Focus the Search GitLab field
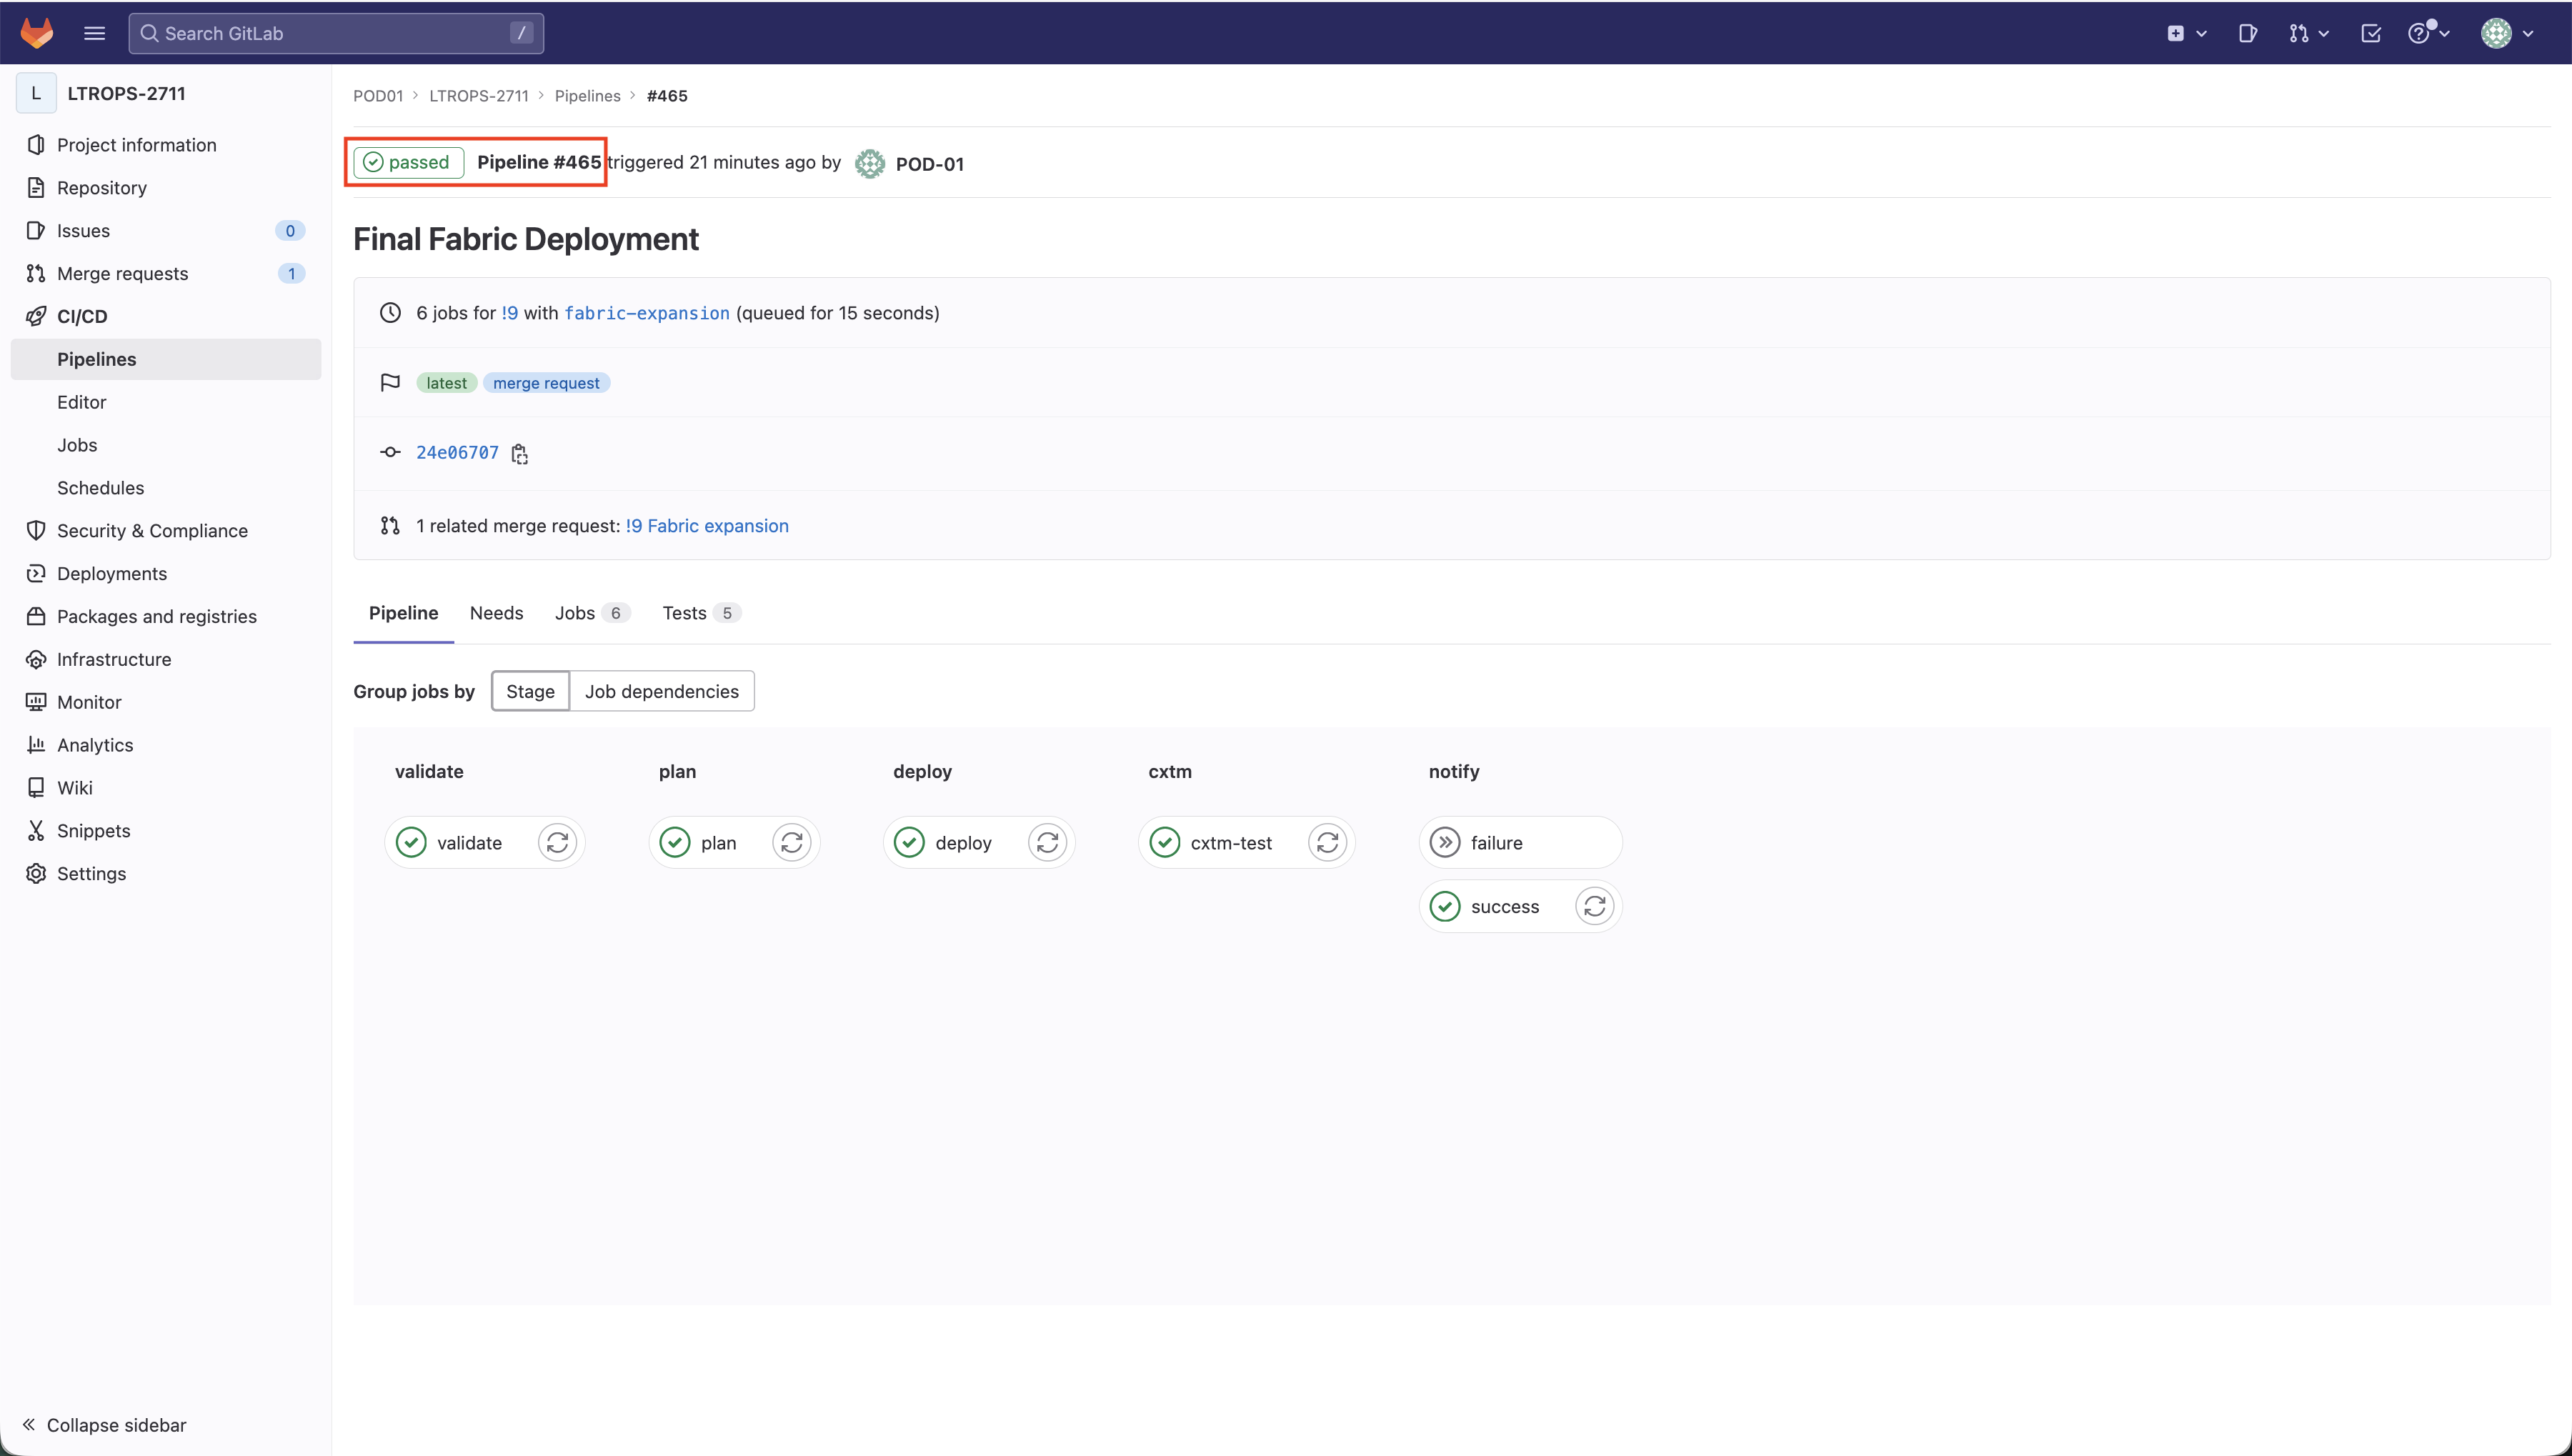2572x1456 pixels. coord(335,33)
